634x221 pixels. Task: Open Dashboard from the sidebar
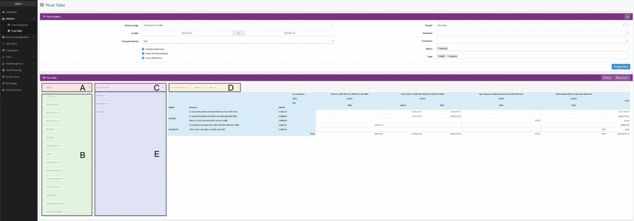tap(11, 11)
